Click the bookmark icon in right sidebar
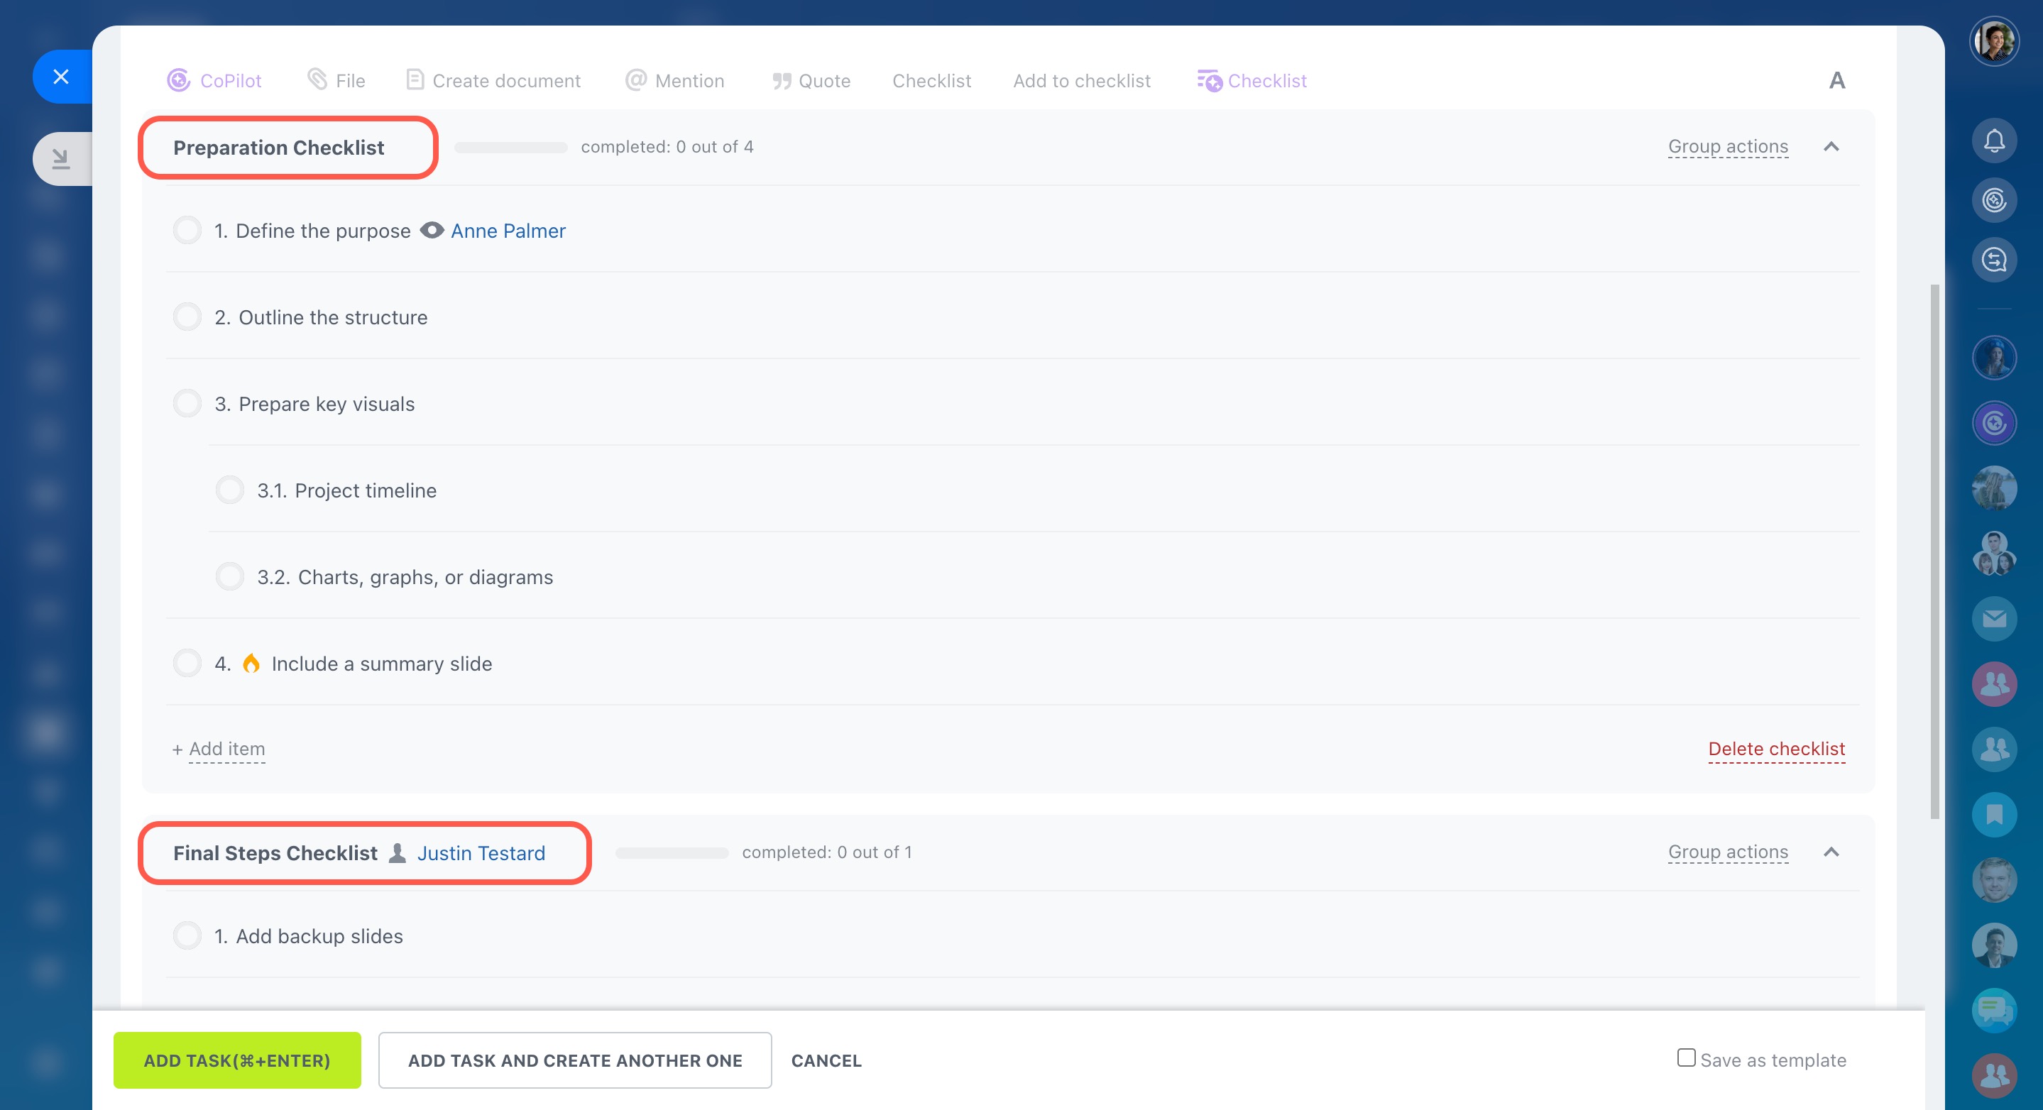This screenshot has height=1110, width=2043. pos(1993,814)
